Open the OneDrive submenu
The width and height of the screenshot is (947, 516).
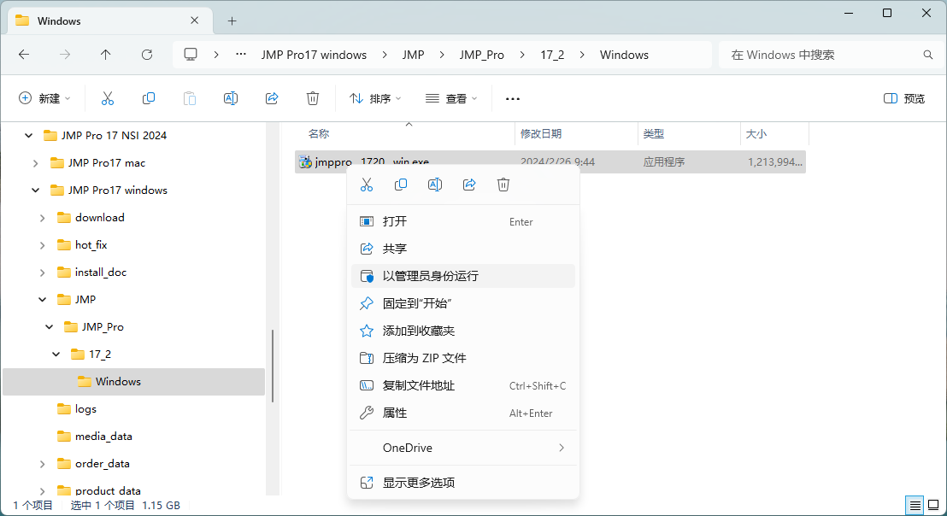tap(463, 448)
